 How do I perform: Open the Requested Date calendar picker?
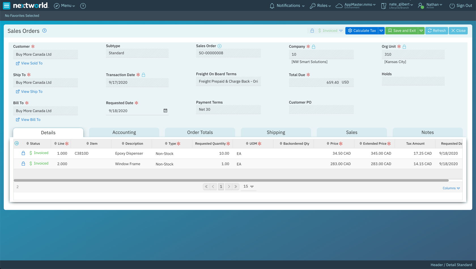pos(165,111)
